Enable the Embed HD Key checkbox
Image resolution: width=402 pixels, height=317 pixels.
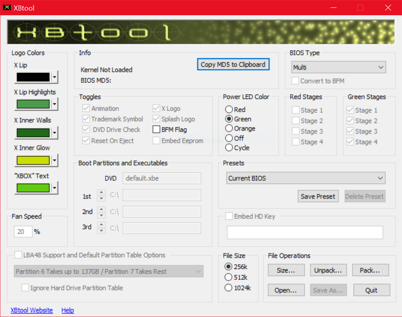[229, 216]
